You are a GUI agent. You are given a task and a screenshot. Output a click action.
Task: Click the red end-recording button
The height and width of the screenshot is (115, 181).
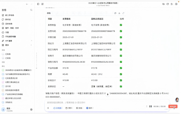173,106
